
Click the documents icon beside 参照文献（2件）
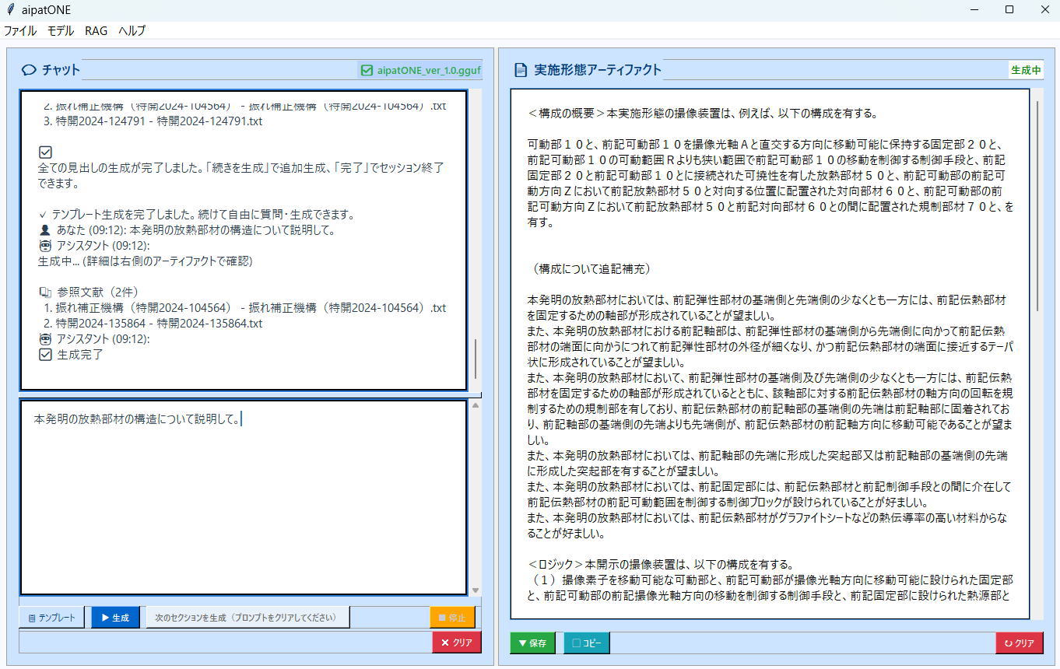pyautogui.click(x=45, y=292)
